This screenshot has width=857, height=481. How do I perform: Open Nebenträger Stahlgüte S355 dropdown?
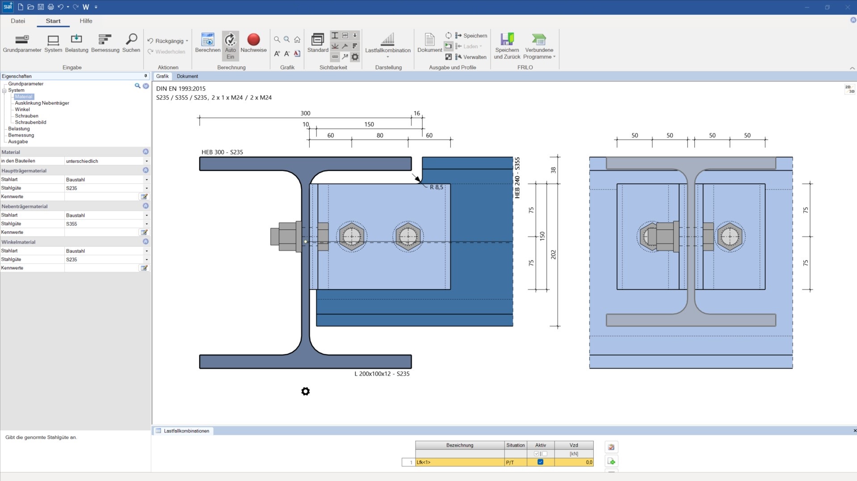[147, 224]
